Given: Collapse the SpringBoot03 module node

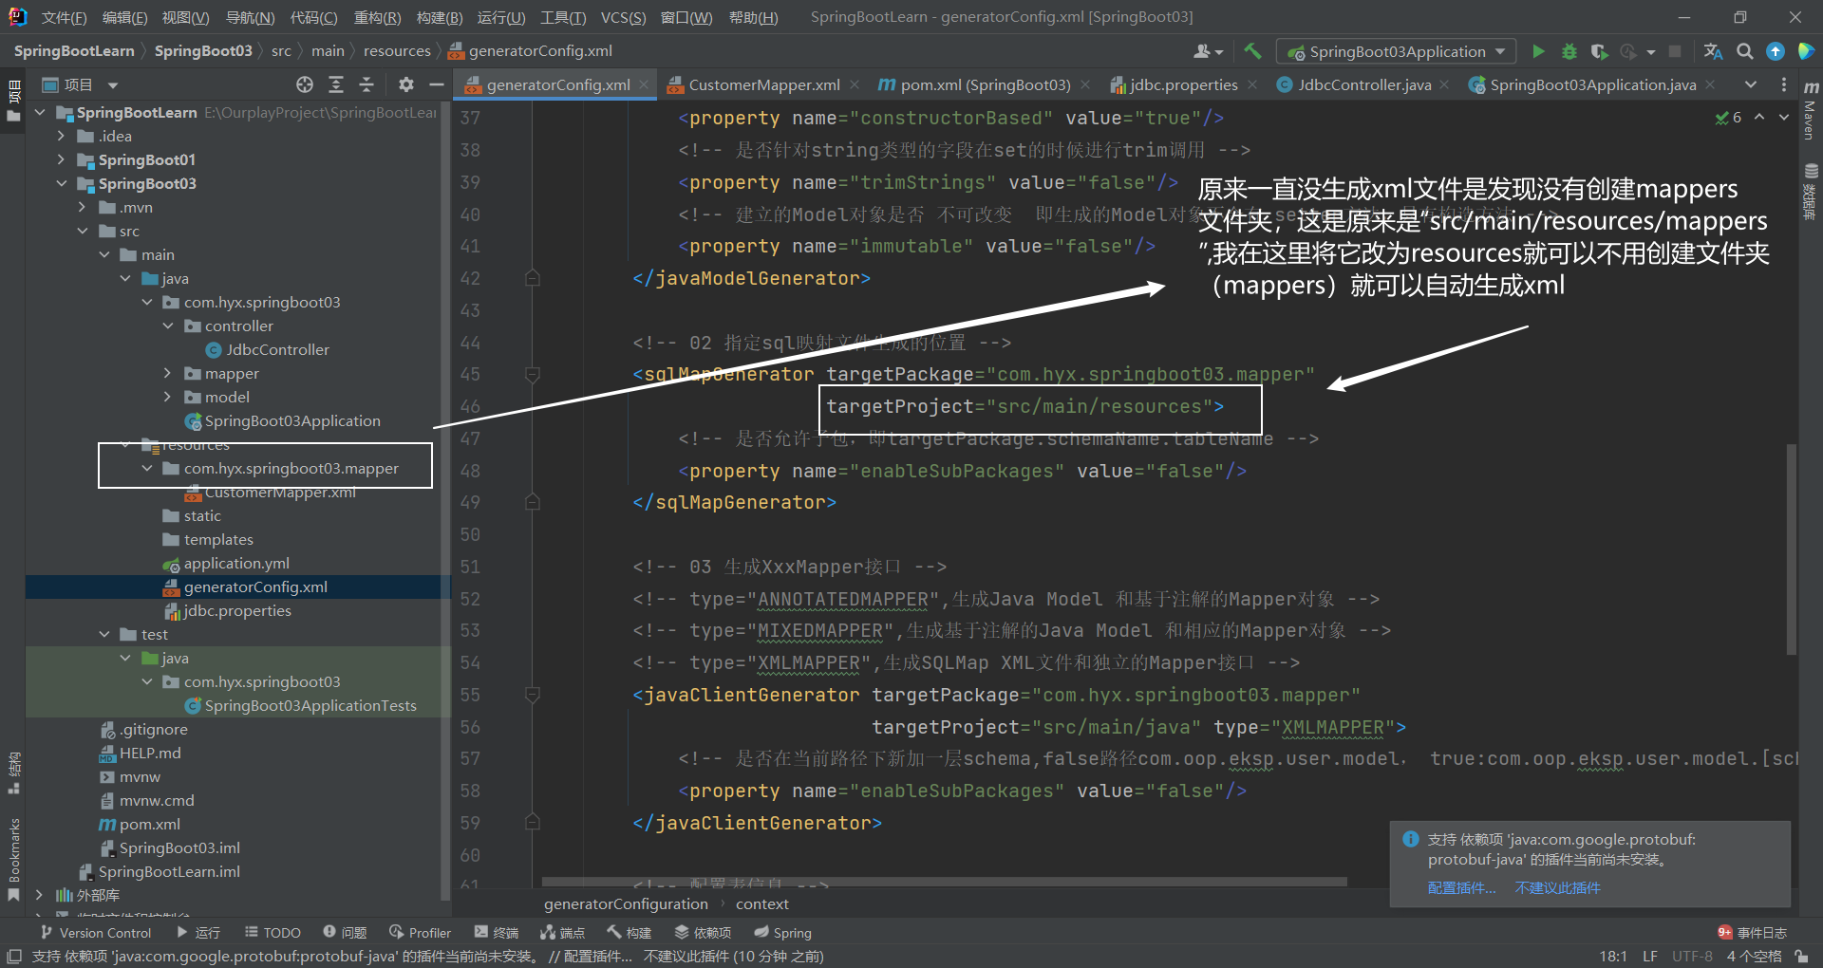Looking at the screenshot, I should click(x=62, y=183).
